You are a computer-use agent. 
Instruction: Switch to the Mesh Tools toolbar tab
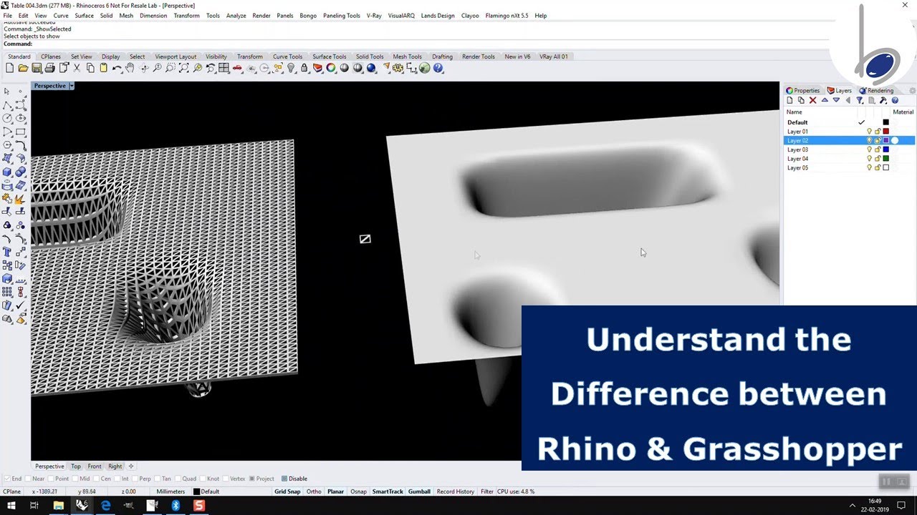click(407, 57)
